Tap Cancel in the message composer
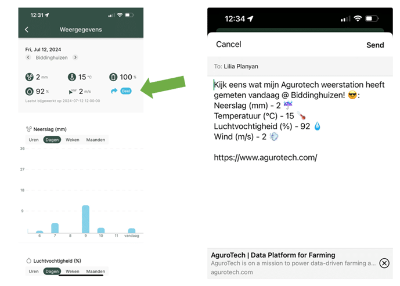 coord(228,45)
